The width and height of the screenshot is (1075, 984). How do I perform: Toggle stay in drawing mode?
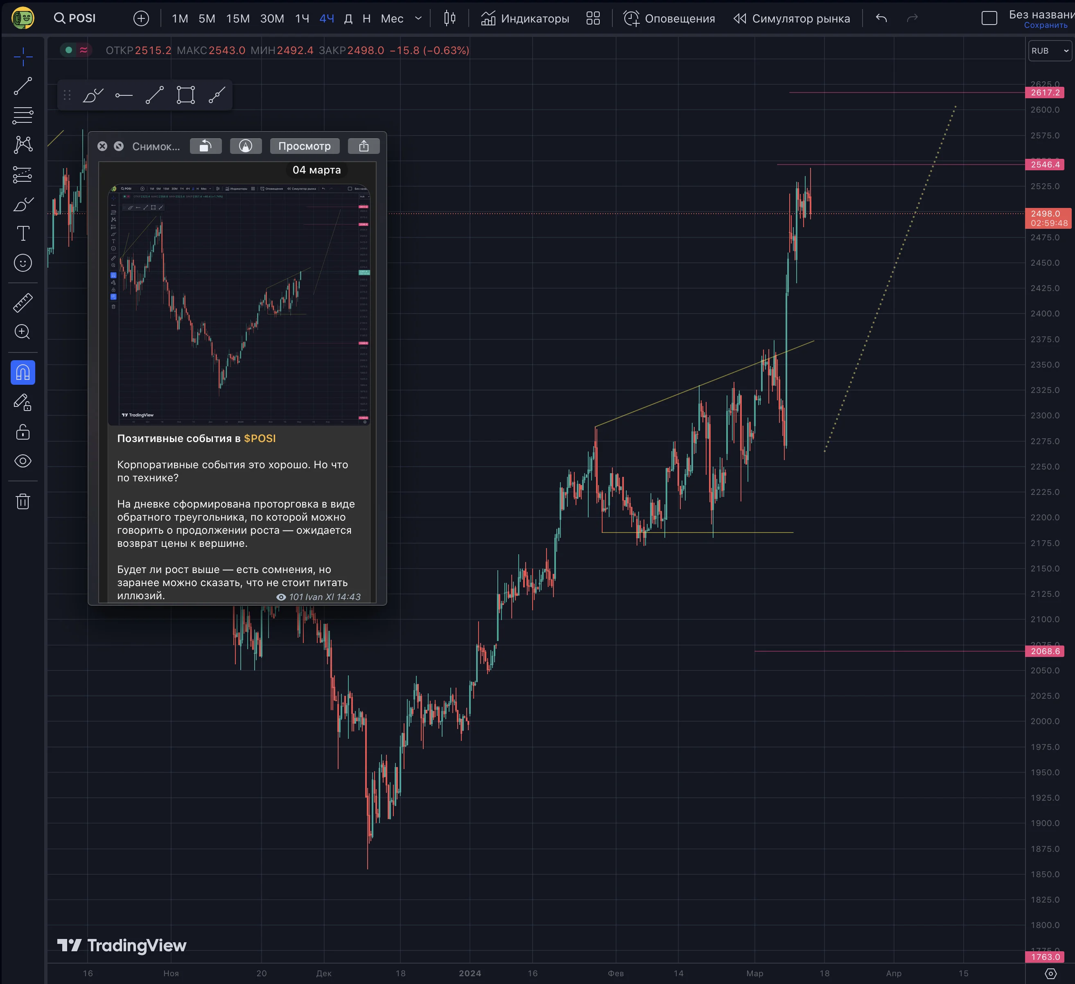pyautogui.click(x=23, y=402)
